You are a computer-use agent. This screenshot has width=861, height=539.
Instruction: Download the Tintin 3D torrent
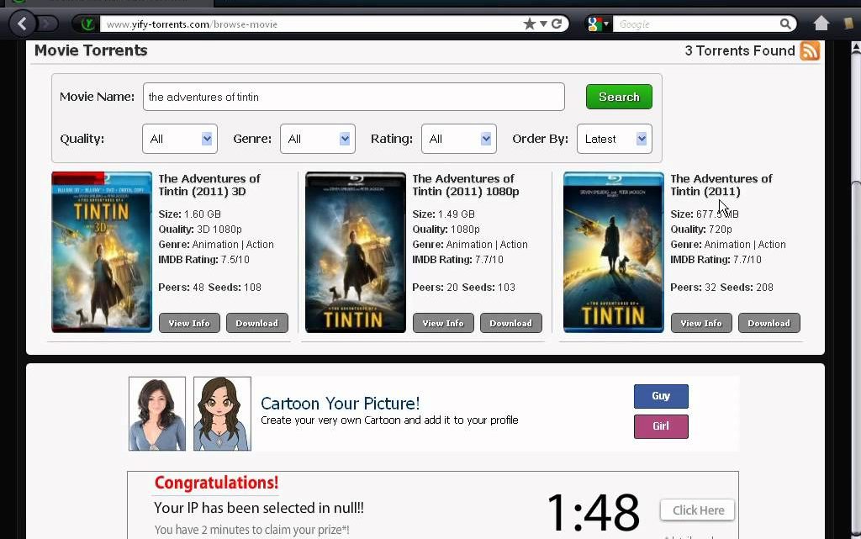coord(257,323)
